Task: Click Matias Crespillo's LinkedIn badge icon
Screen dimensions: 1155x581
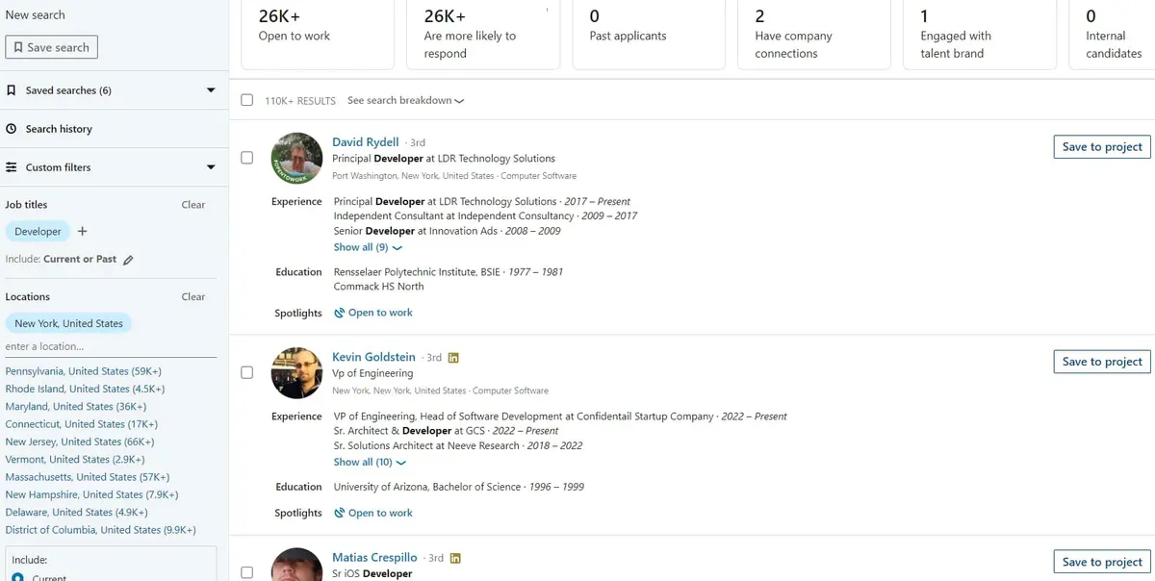Action: (454, 557)
